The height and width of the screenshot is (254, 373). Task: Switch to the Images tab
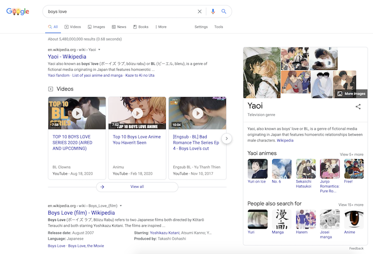tap(96, 27)
